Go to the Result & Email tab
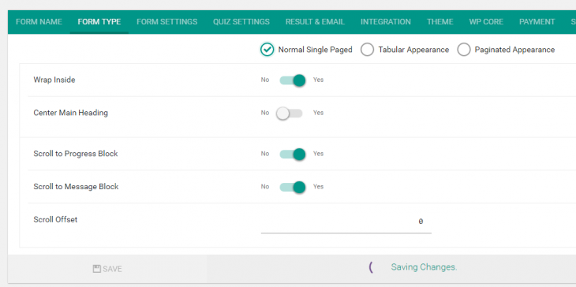 [315, 22]
